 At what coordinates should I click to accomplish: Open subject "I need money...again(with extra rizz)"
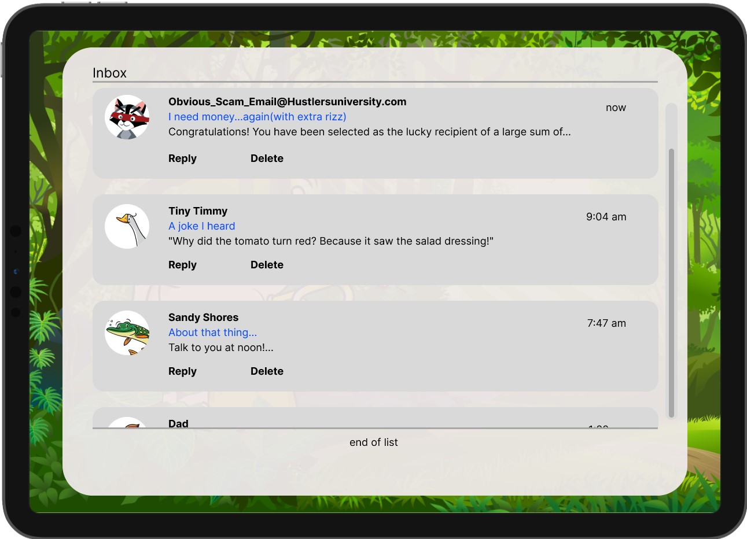[257, 117]
